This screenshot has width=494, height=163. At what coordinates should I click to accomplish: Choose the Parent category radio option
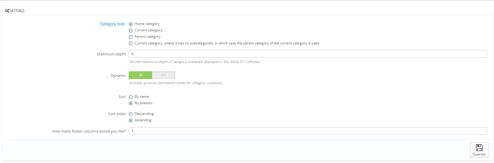click(131, 37)
